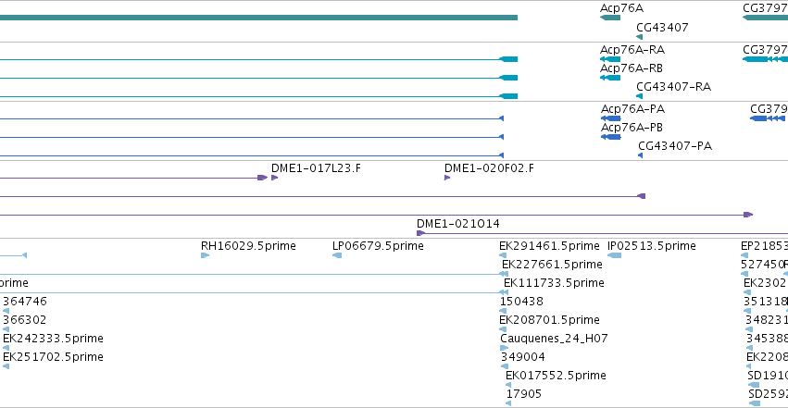Click the Acp76A-RA transcript glyph

[610, 59]
